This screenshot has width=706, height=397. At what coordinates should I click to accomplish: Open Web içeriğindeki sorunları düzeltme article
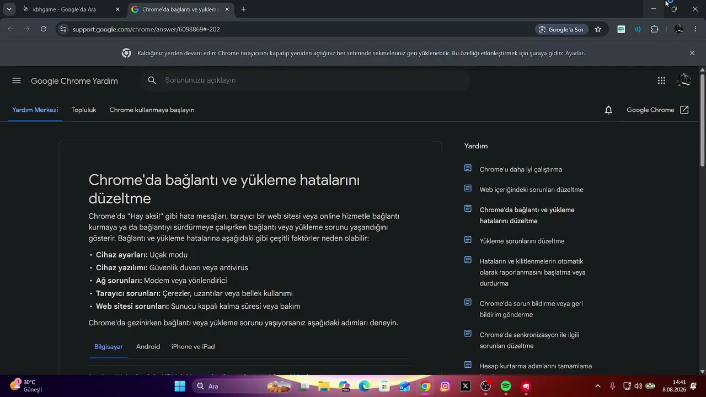tap(531, 190)
